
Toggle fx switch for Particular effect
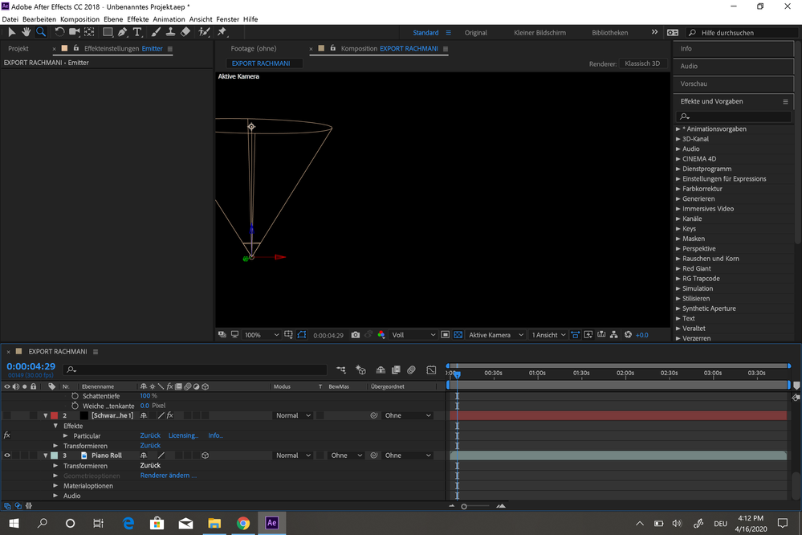(7, 435)
